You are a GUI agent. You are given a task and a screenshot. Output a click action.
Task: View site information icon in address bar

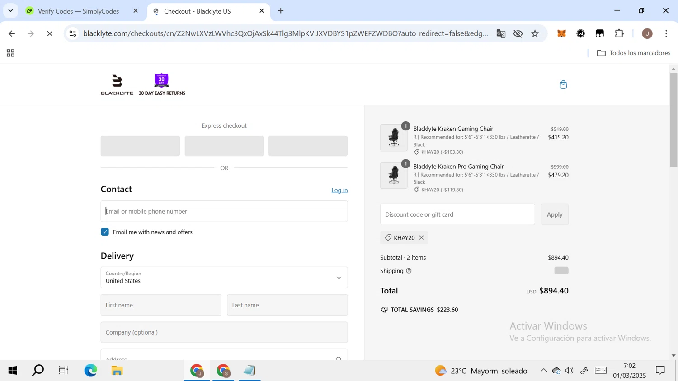point(73,33)
